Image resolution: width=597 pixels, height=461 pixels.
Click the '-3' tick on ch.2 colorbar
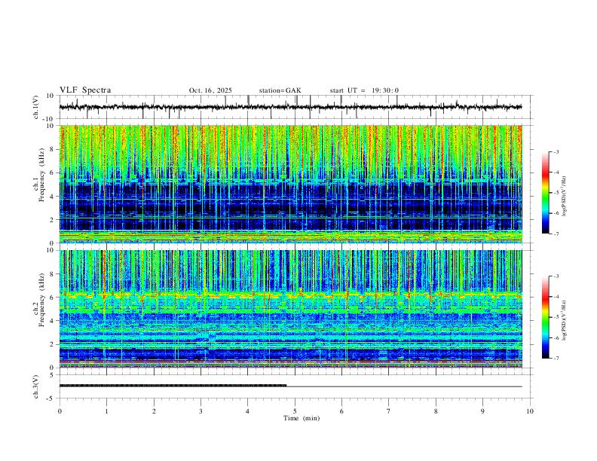point(556,276)
